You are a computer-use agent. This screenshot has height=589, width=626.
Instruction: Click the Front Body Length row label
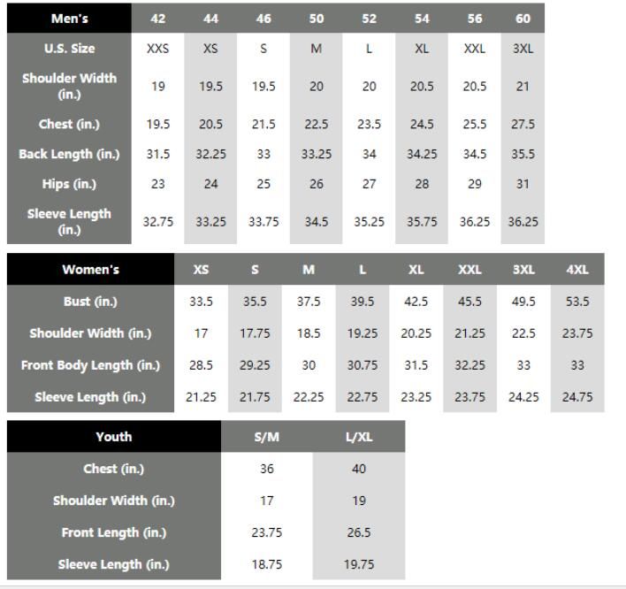tap(90, 365)
